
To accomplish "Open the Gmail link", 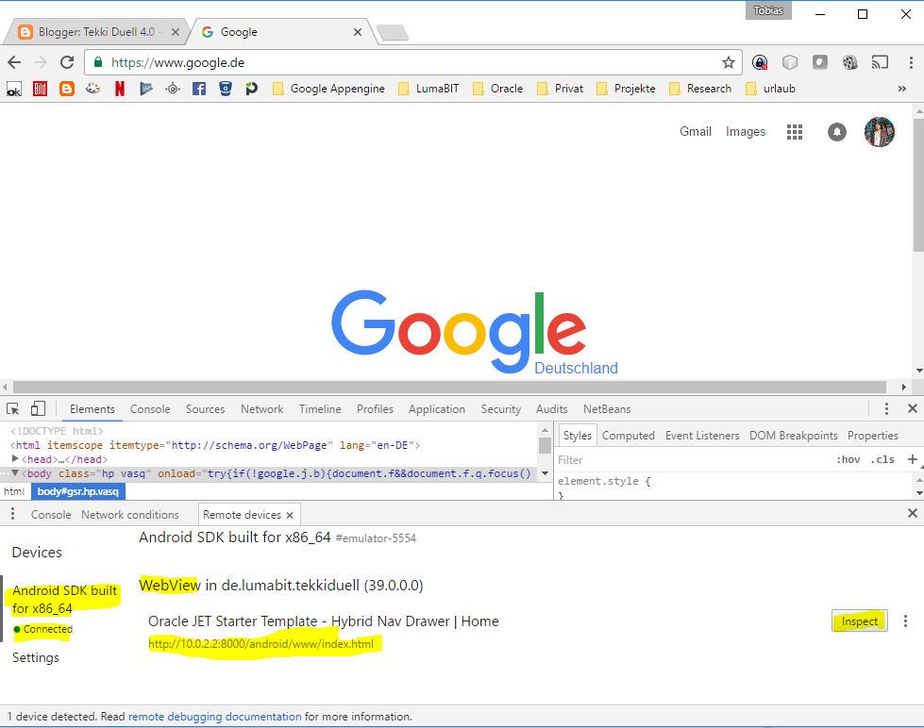I will tap(696, 131).
